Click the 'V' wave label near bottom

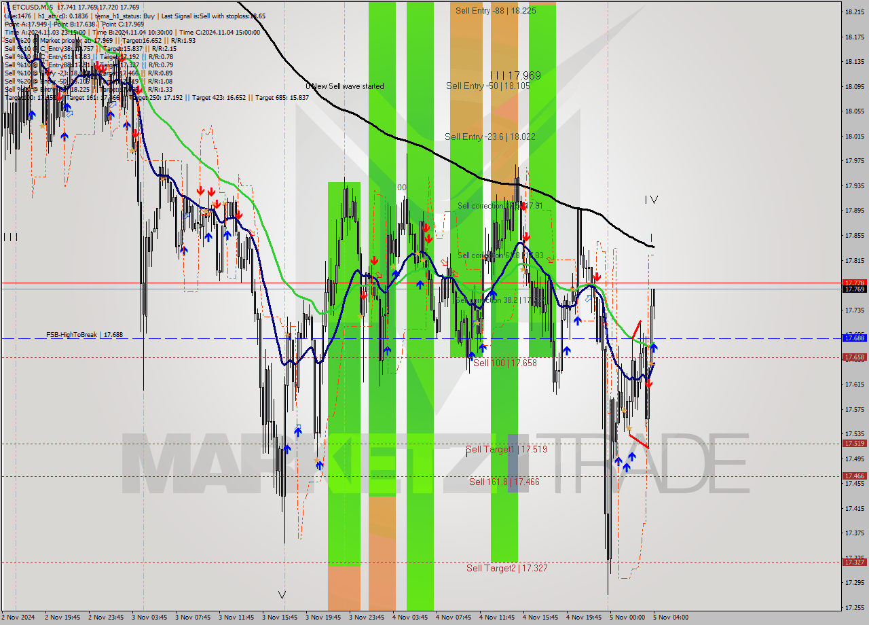(282, 595)
